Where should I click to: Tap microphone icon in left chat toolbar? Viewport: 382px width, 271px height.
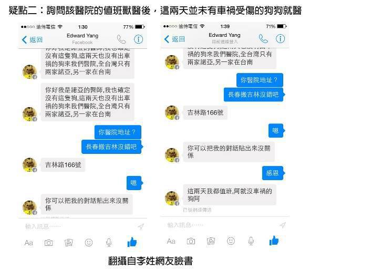click(109, 243)
